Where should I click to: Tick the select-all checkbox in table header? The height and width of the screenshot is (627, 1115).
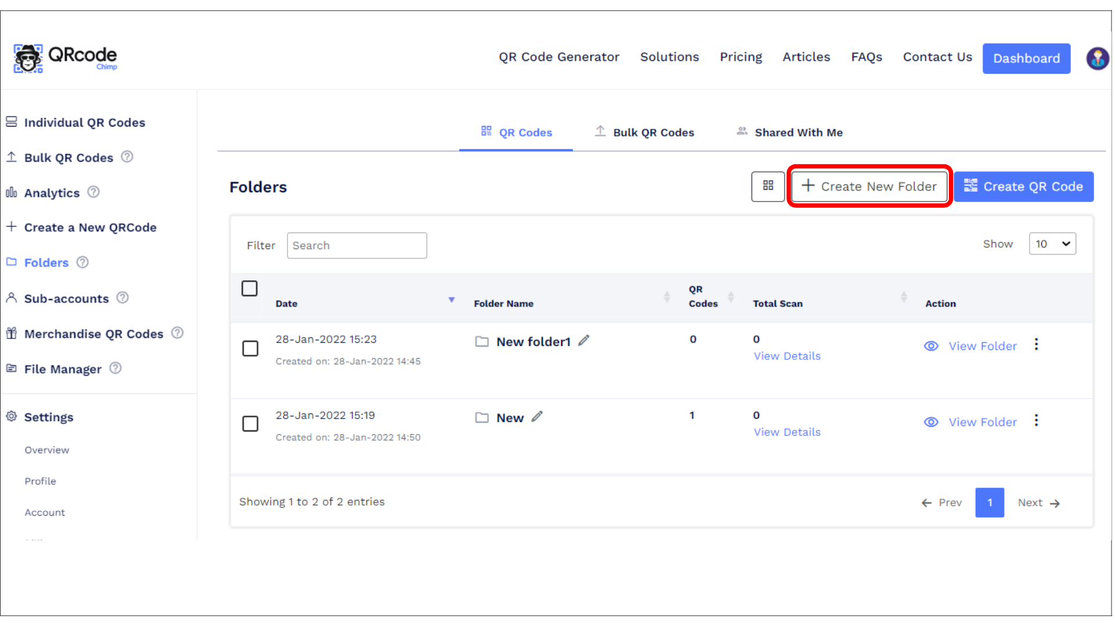point(250,289)
